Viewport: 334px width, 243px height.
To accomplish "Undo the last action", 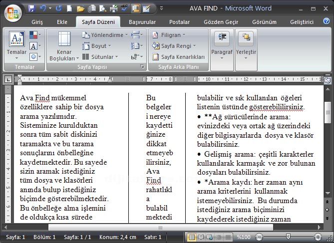I will (x=43, y=8).
